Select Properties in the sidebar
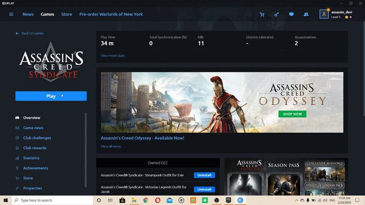This screenshot has height=205, width=365. coord(33,188)
